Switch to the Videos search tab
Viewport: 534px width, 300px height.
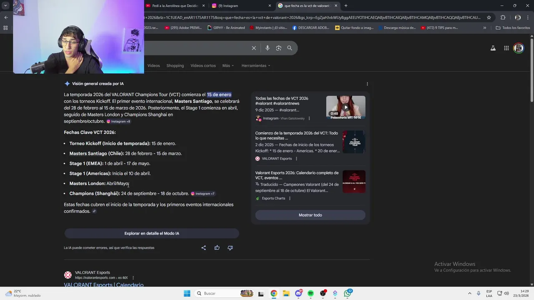coord(154,66)
